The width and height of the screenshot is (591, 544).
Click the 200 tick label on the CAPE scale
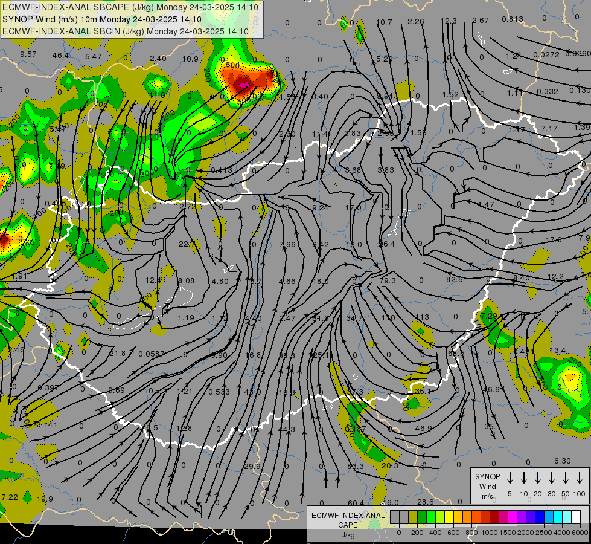417,533
